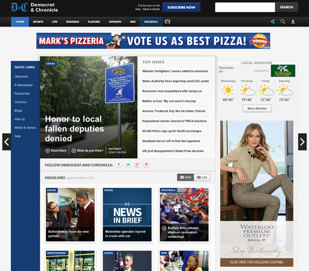This screenshot has width=309, height=271.
Task: Open 'Amerks' Frederick Roy' story
Action: pyautogui.click(x=174, y=111)
